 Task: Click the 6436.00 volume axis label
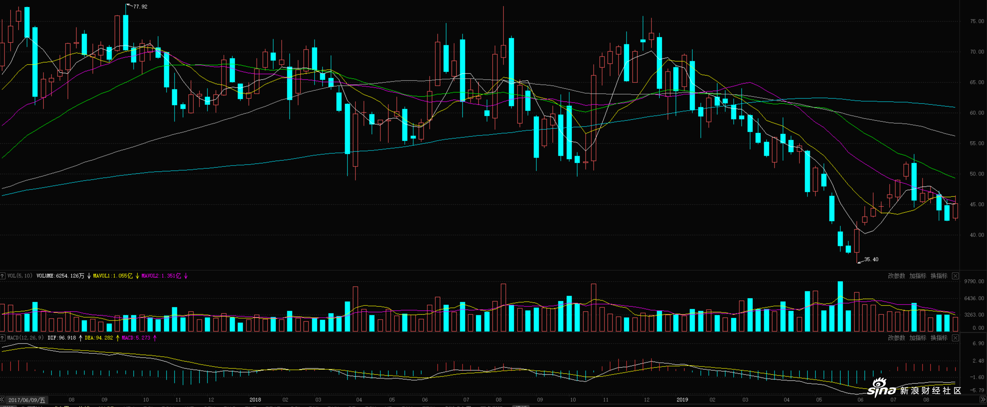coord(974,298)
